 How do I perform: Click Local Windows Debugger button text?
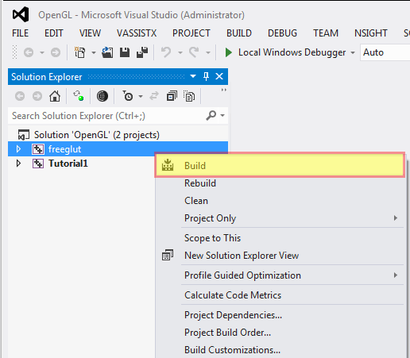292,52
